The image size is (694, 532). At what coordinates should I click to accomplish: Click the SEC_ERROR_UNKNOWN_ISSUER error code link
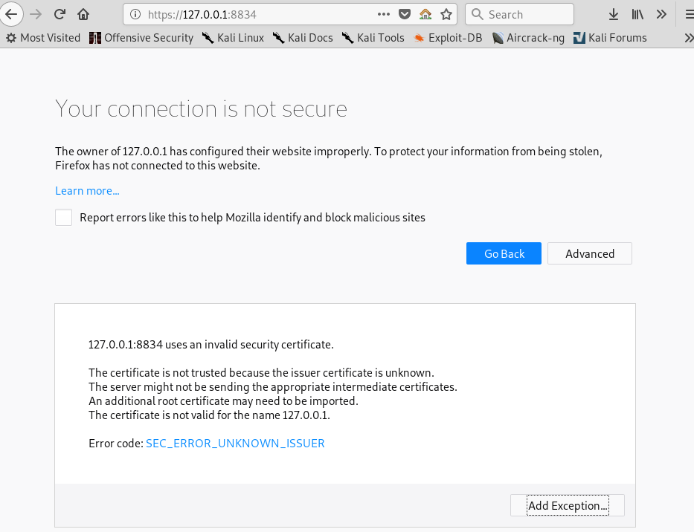click(235, 444)
